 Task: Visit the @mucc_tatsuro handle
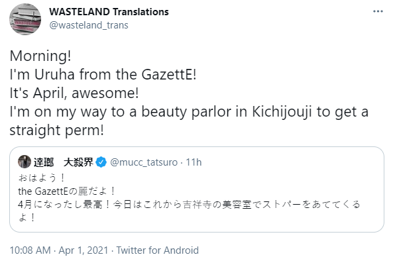tap(144, 162)
